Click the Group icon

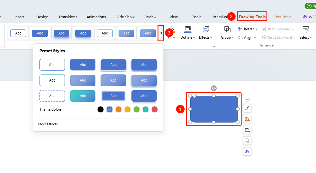click(x=227, y=30)
